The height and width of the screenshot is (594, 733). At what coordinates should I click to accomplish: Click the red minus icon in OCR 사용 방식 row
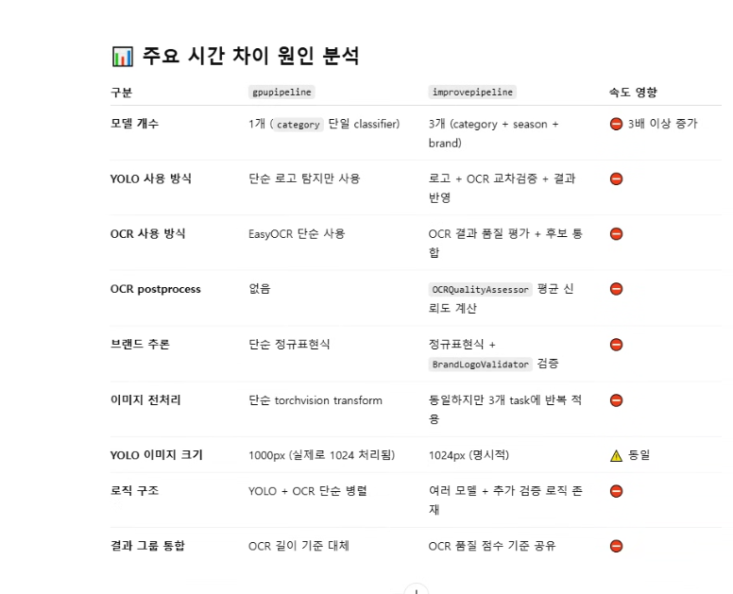(x=616, y=233)
